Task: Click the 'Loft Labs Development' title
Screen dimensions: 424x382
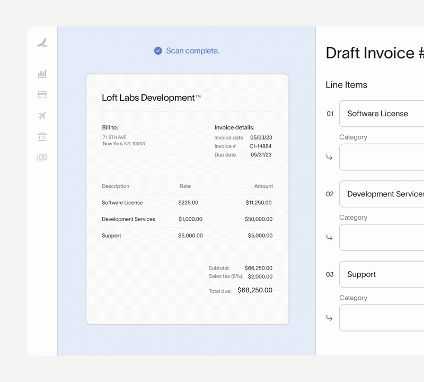Action: pos(151,98)
